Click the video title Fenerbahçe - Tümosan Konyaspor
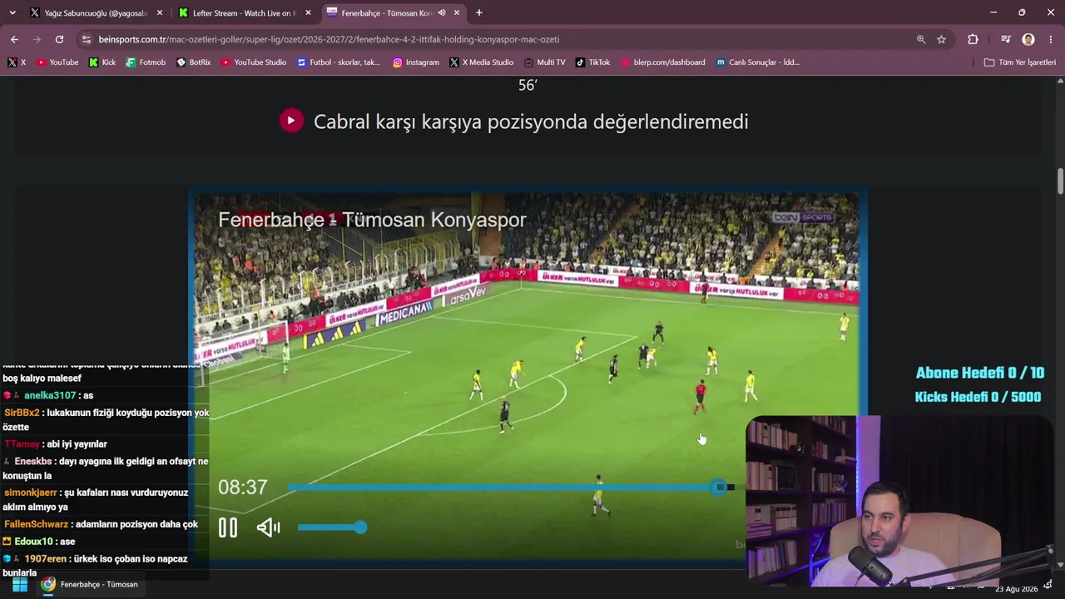This screenshot has width=1065, height=599. click(x=372, y=220)
